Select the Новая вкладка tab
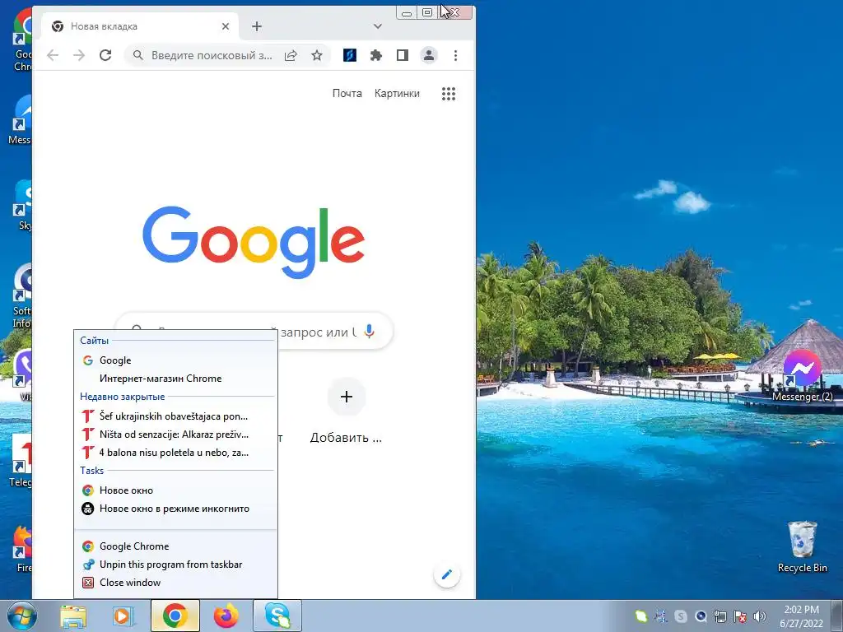The image size is (843, 632). (141, 26)
